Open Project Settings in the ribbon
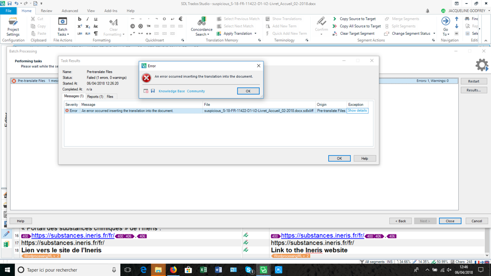The width and height of the screenshot is (491, 276). coord(13,26)
